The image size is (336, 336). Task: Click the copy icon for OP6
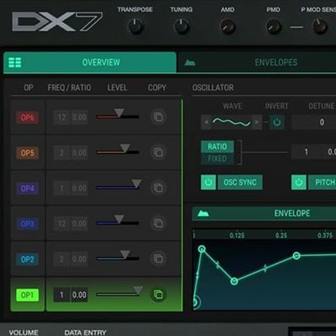tap(159, 117)
